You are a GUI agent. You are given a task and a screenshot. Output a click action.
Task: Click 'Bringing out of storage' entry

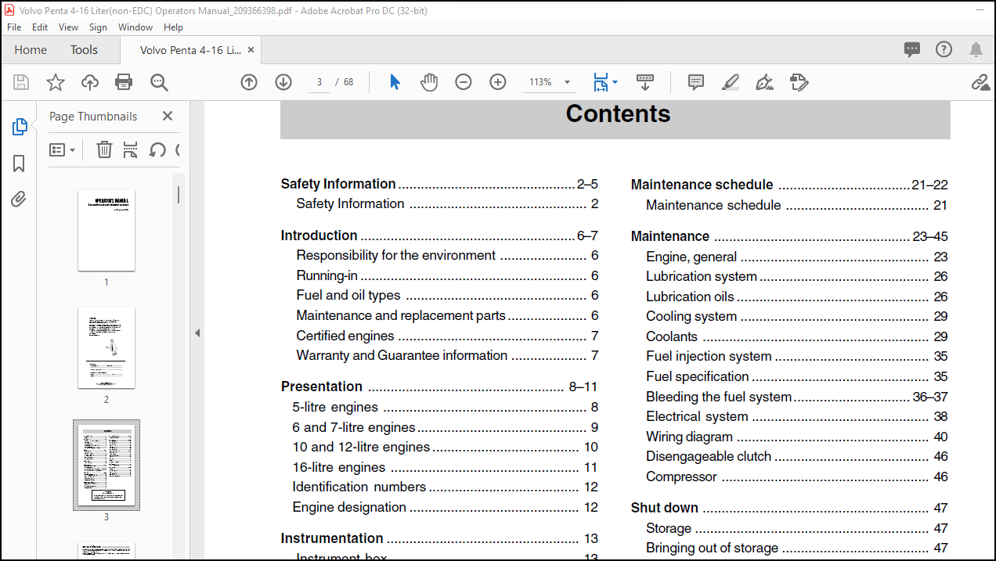tap(712, 548)
